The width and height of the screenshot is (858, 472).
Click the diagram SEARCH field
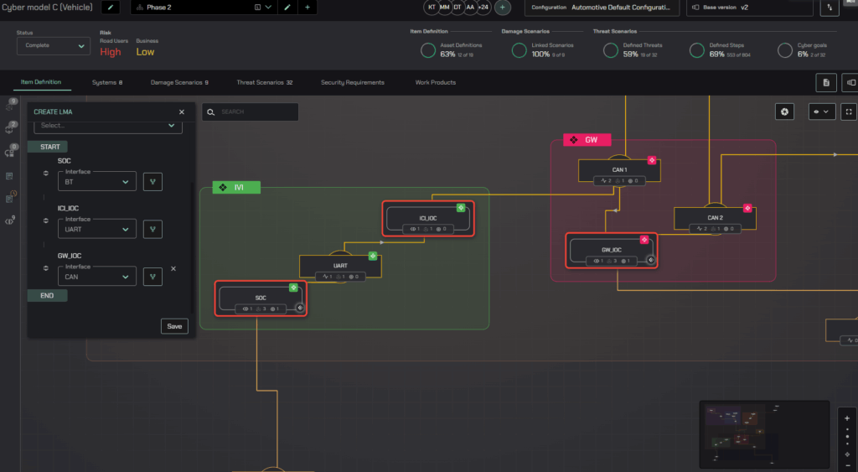click(250, 112)
